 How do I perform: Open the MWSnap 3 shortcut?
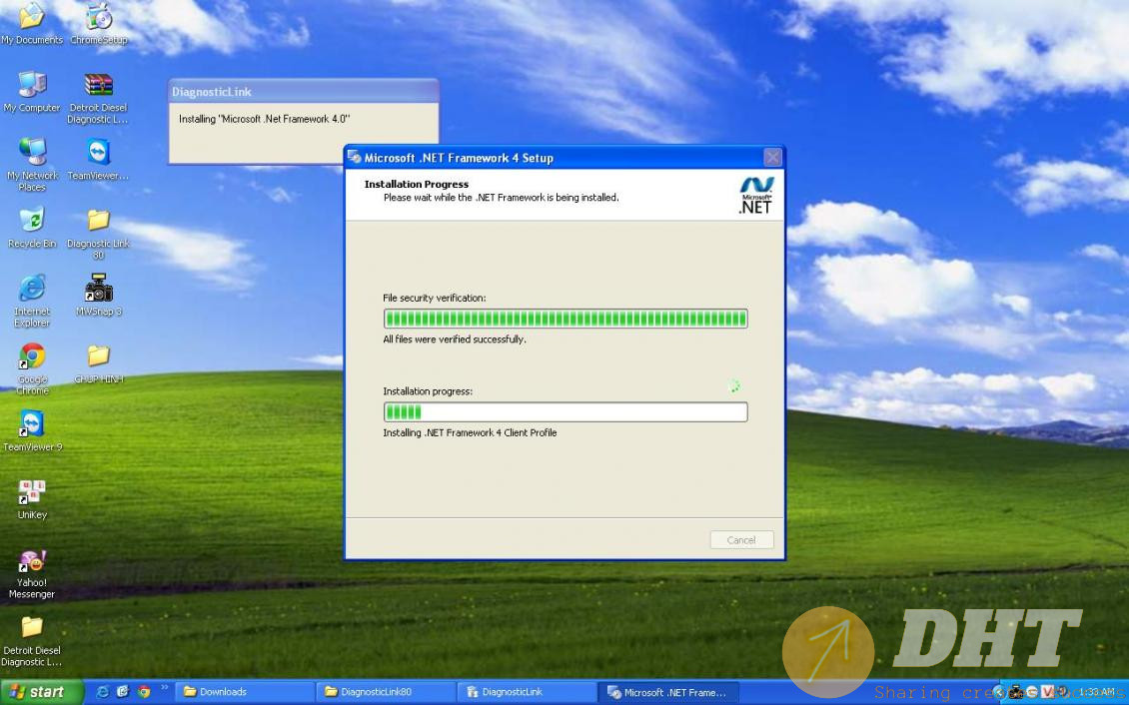click(98, 289)
